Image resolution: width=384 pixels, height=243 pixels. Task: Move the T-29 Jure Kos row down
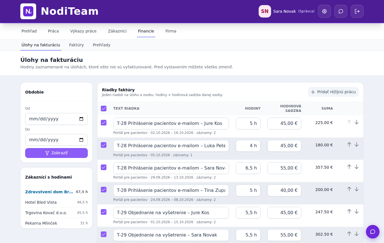(x=357, y=211)
